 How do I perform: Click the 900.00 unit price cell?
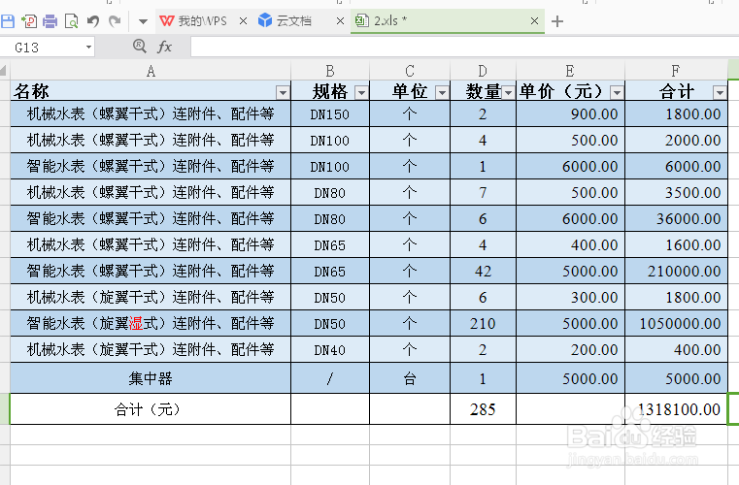pyautogui.click(x=570, y=113)
